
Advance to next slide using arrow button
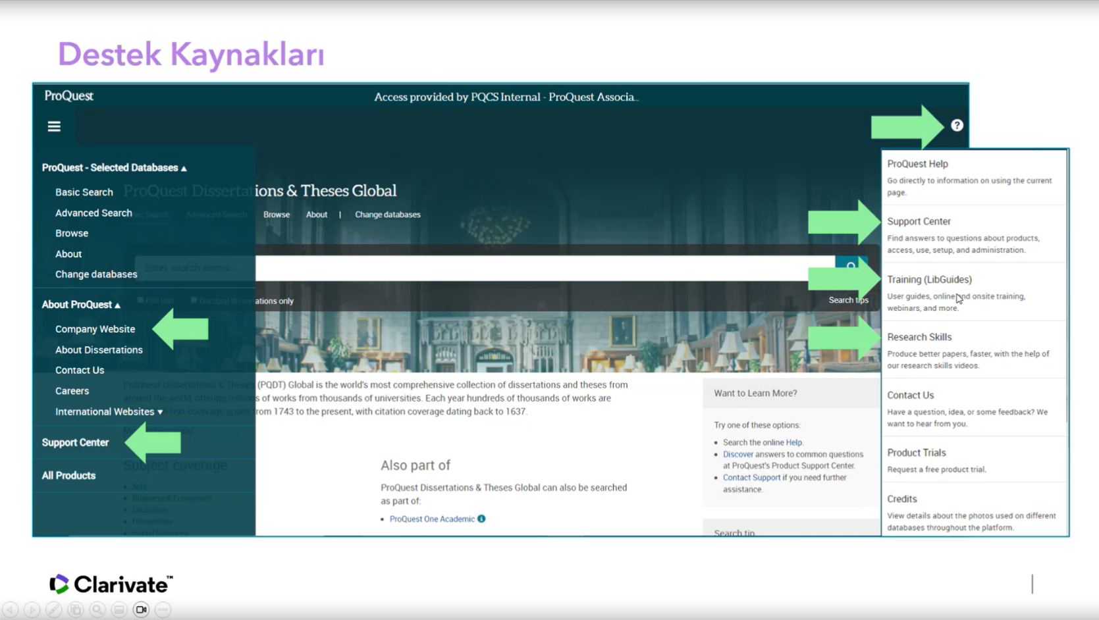pyautogui.click(x=32, y=610)
